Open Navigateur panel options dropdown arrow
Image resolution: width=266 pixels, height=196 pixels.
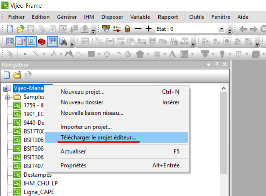coord(208,64)
